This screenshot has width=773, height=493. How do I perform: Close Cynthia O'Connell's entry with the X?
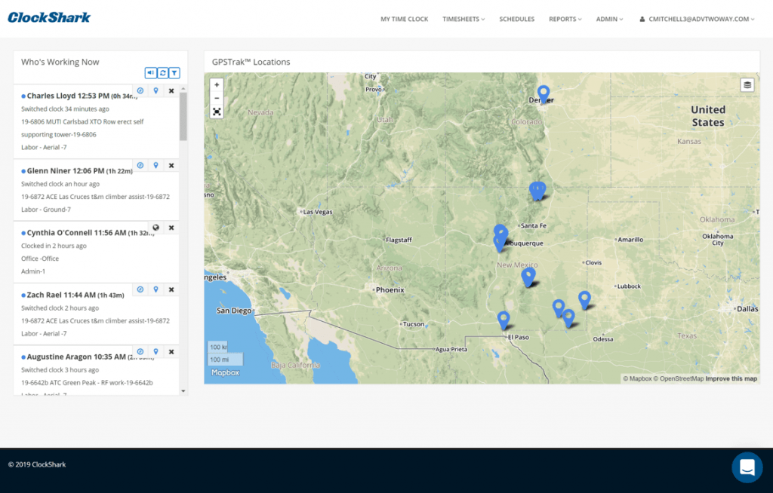tap(171, 228)
